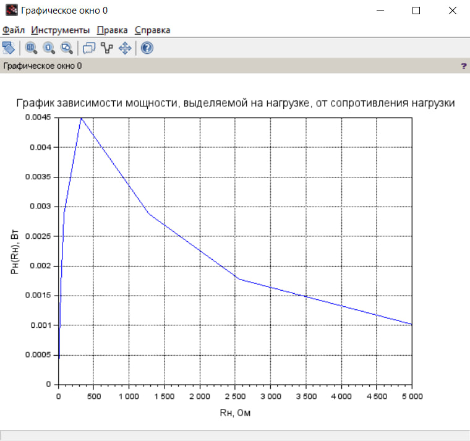
Task: Maximize the Графическое окно 0 window
Action: point(416,11)
